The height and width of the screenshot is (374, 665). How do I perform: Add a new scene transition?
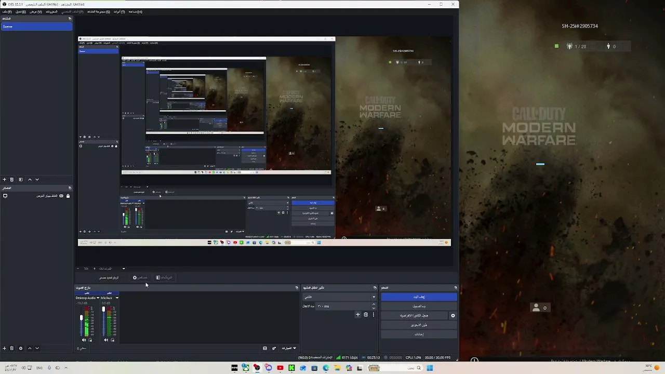click(357, 315)
